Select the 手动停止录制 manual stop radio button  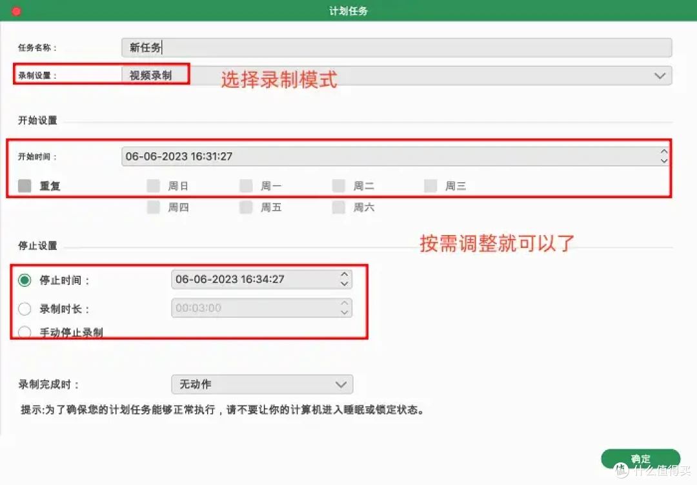[25, 333]
